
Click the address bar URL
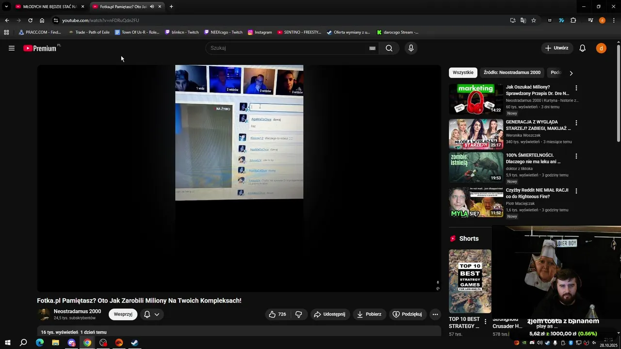point(100,20)
